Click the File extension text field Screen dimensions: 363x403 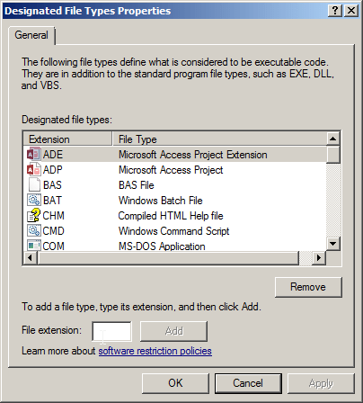click(111, 331)
